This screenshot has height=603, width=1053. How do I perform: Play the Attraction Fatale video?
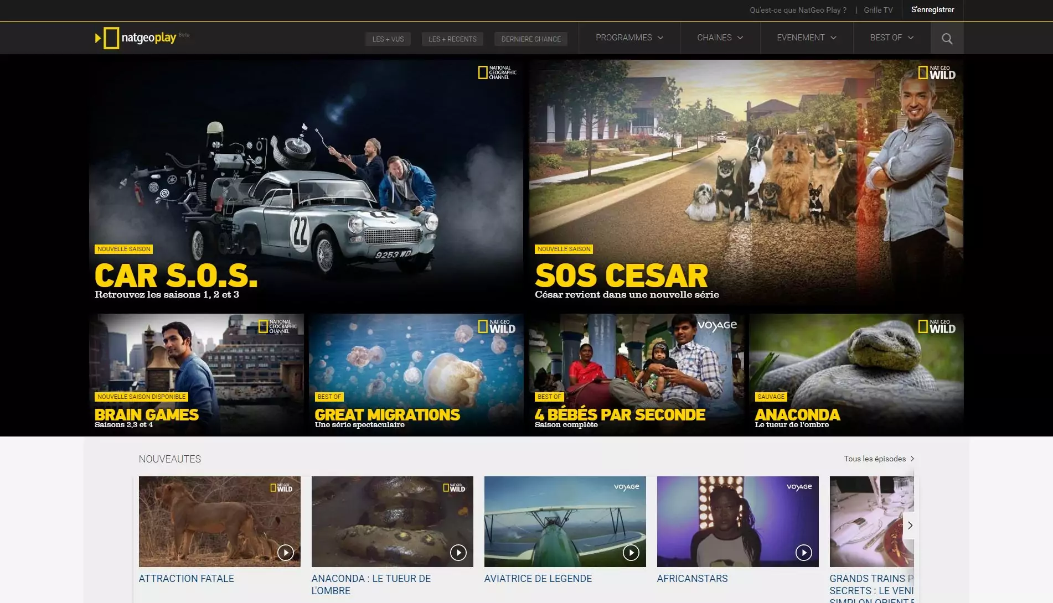click(x=285, y=552)
